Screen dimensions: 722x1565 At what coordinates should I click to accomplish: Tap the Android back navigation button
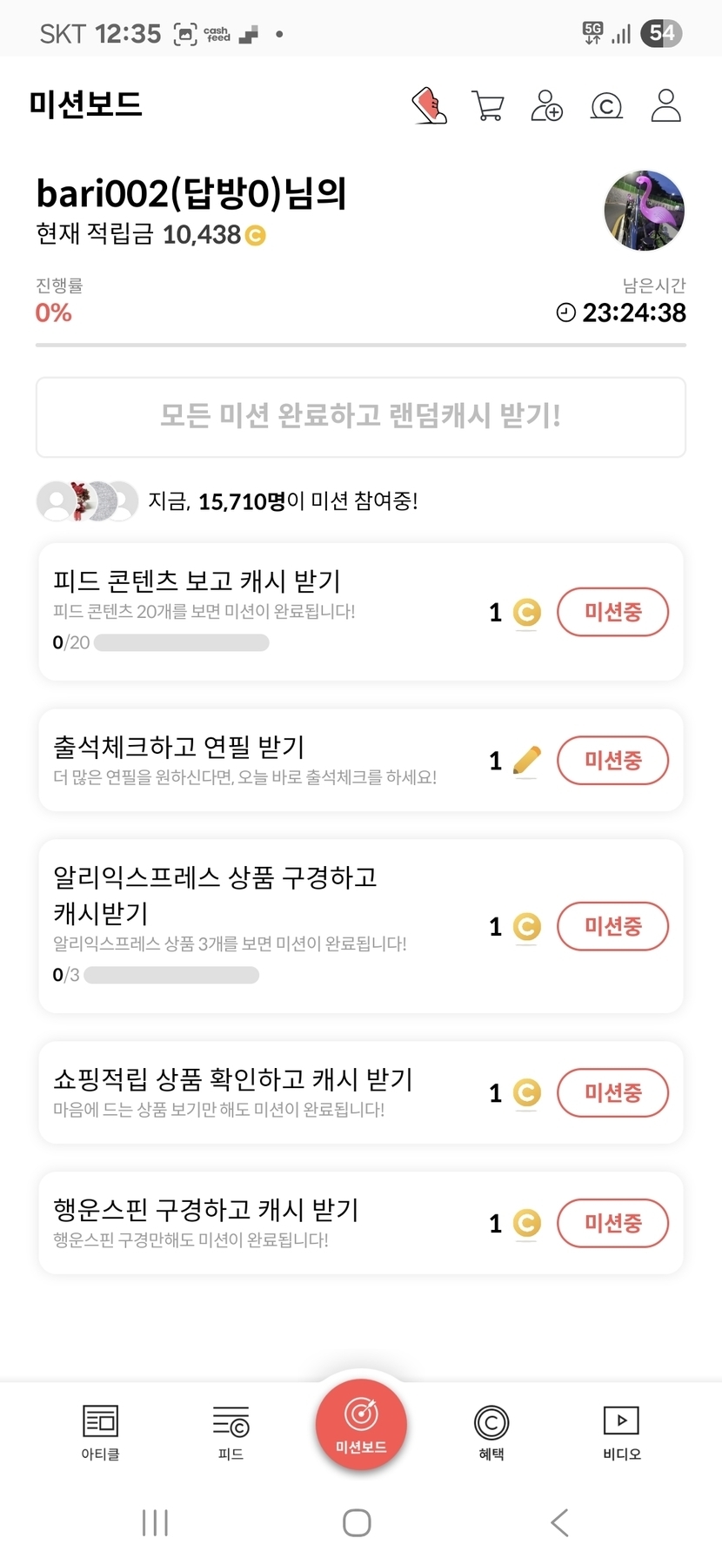click(x=559, y=1522)
